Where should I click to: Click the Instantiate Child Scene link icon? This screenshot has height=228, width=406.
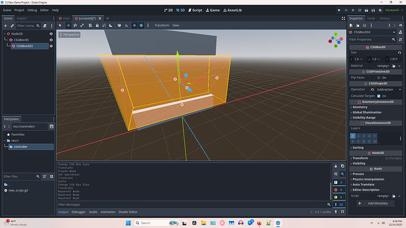(12, 26)
